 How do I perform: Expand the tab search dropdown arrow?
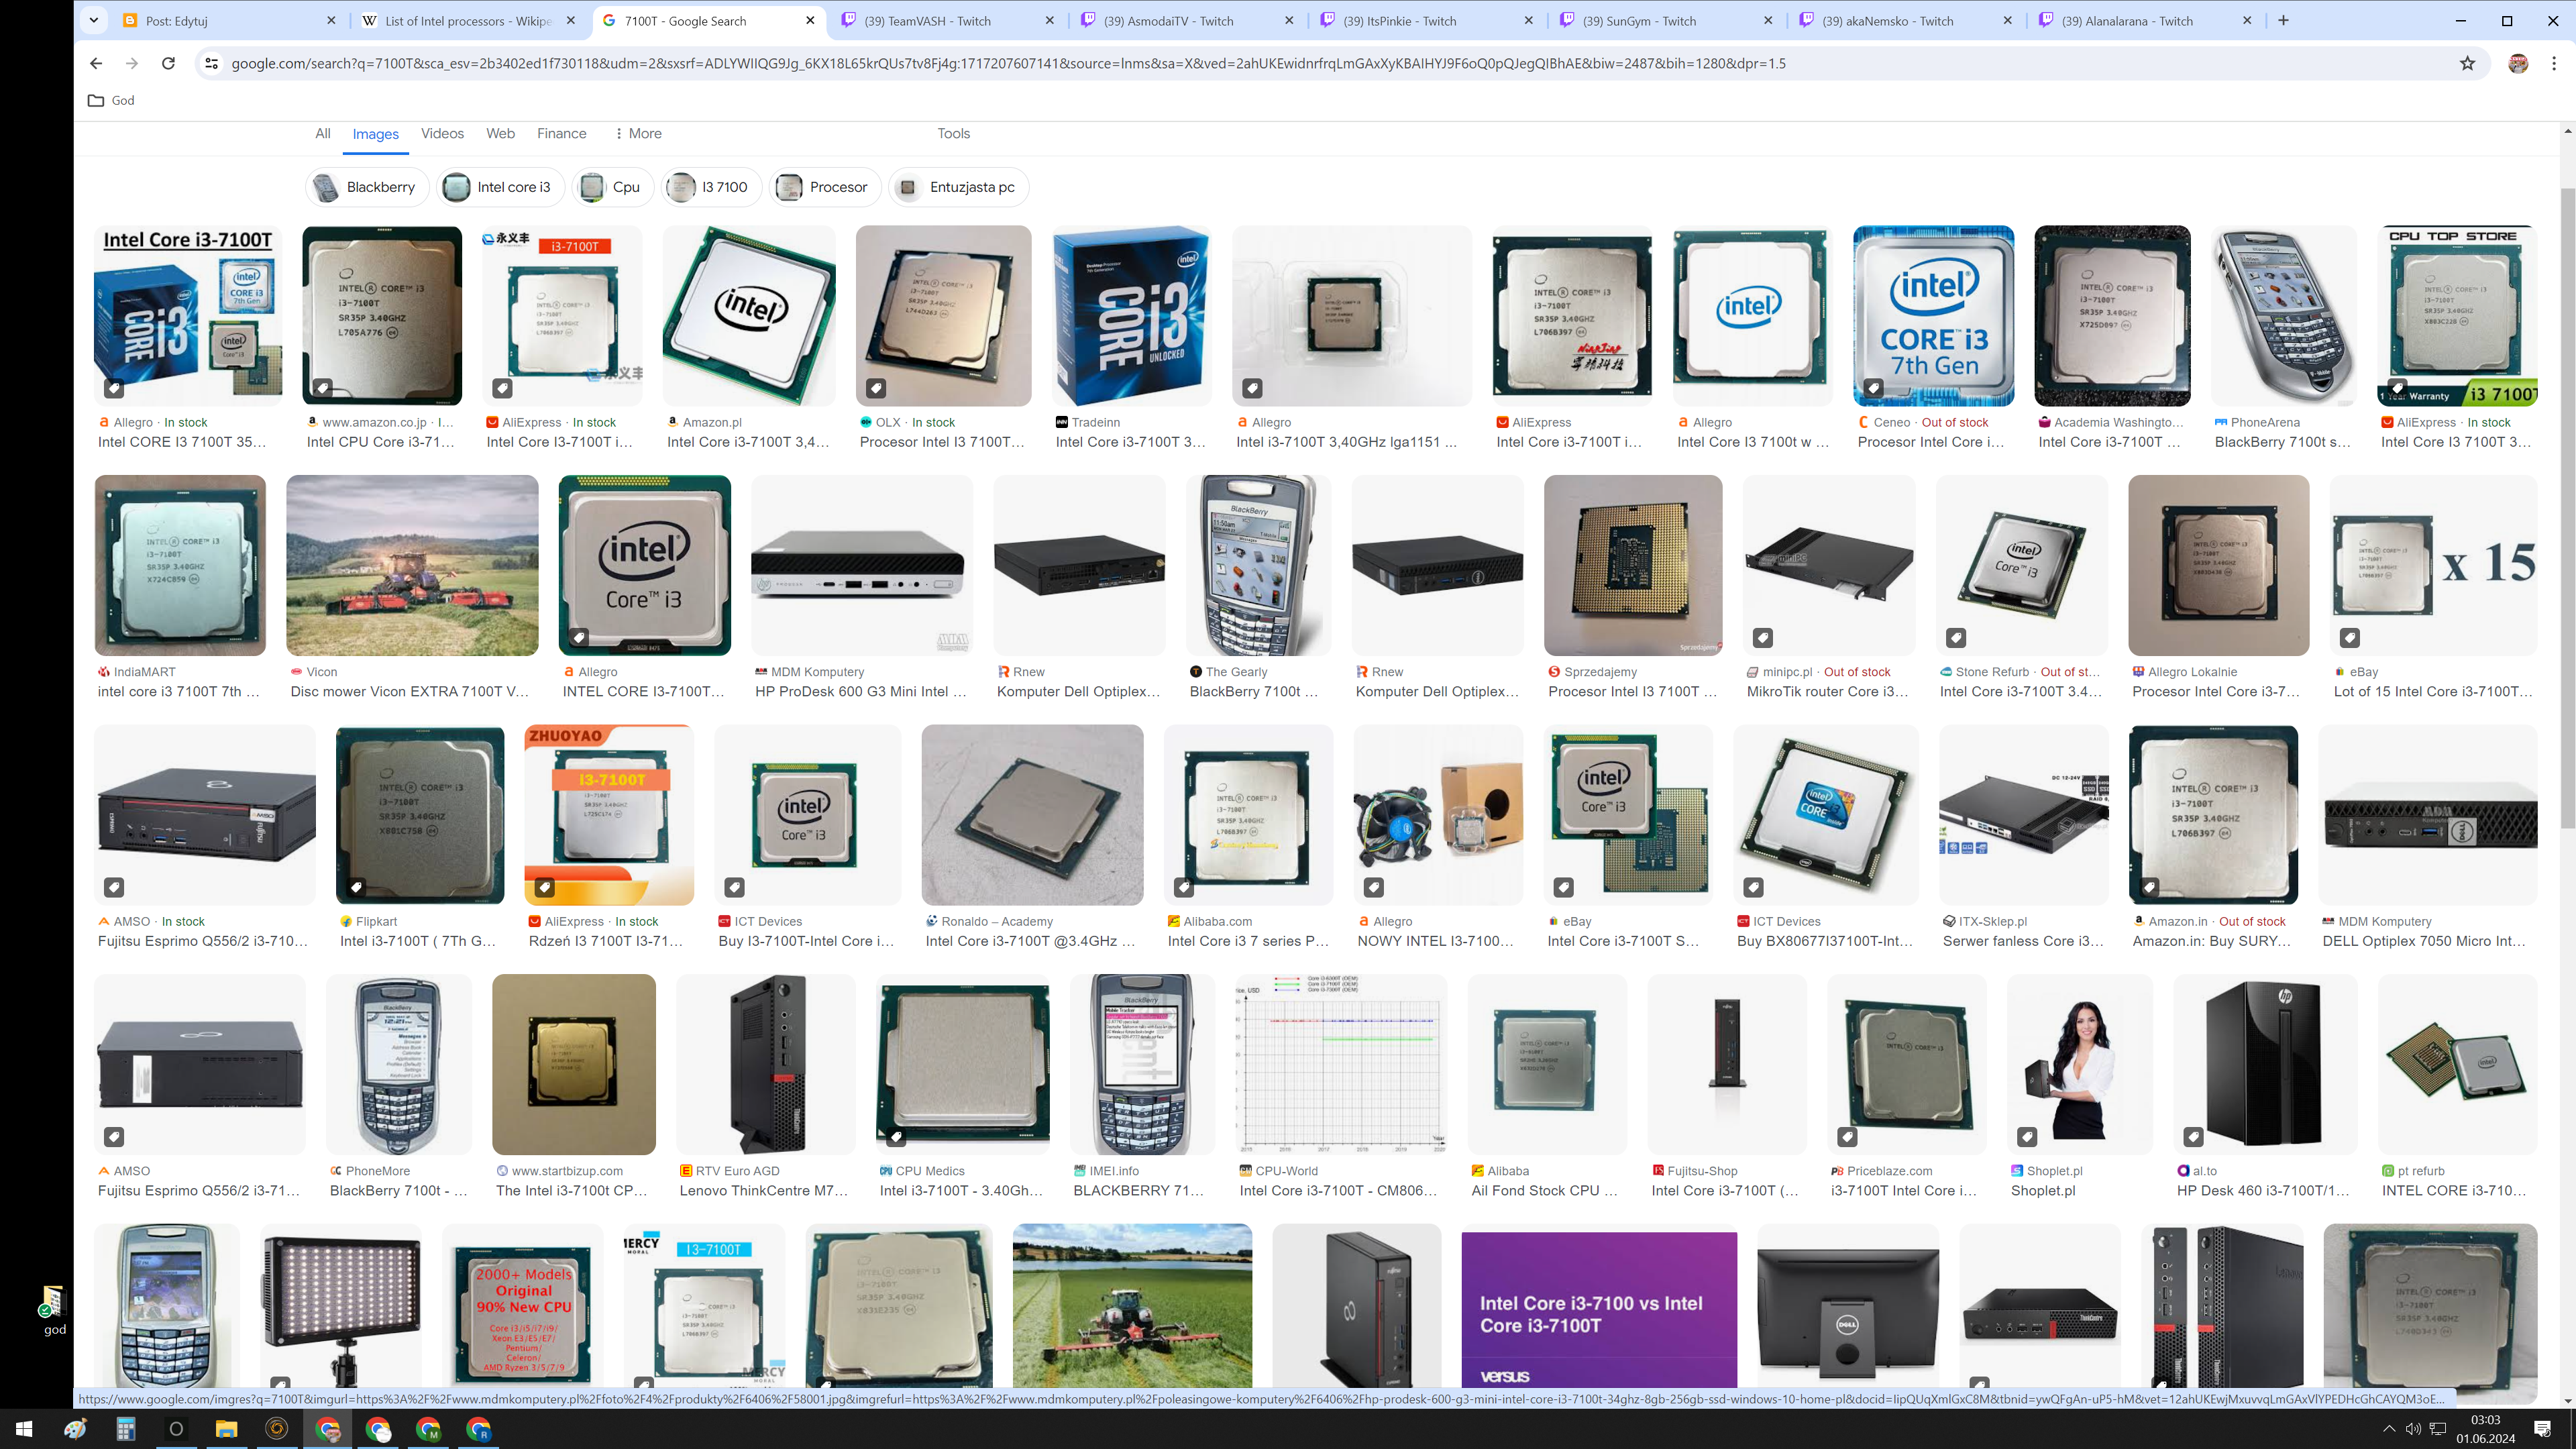pyautogui.click(x=93, y=20)
